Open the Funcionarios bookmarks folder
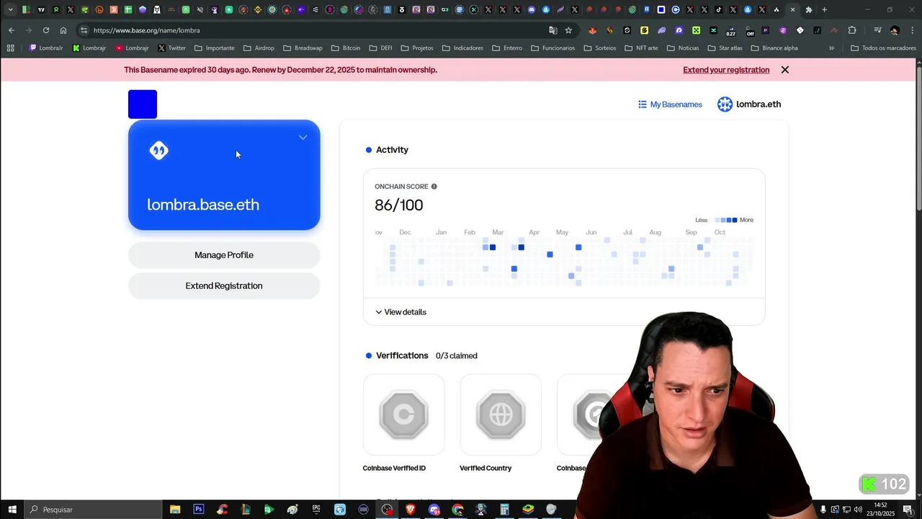Viewport: 922px width, 519px height. pos(552,48)
